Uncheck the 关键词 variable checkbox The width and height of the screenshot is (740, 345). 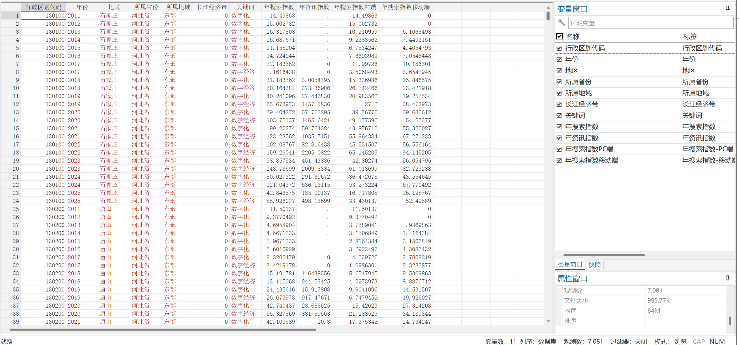(559, 115)
